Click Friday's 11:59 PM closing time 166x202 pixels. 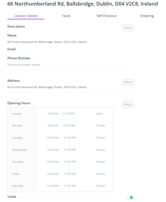pos(70,174)
